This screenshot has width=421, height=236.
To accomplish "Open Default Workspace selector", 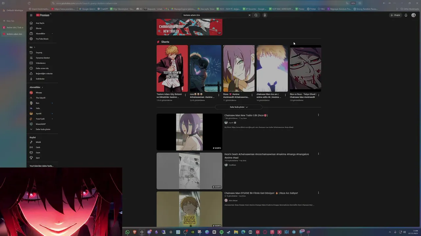I will tap(13, 10).
